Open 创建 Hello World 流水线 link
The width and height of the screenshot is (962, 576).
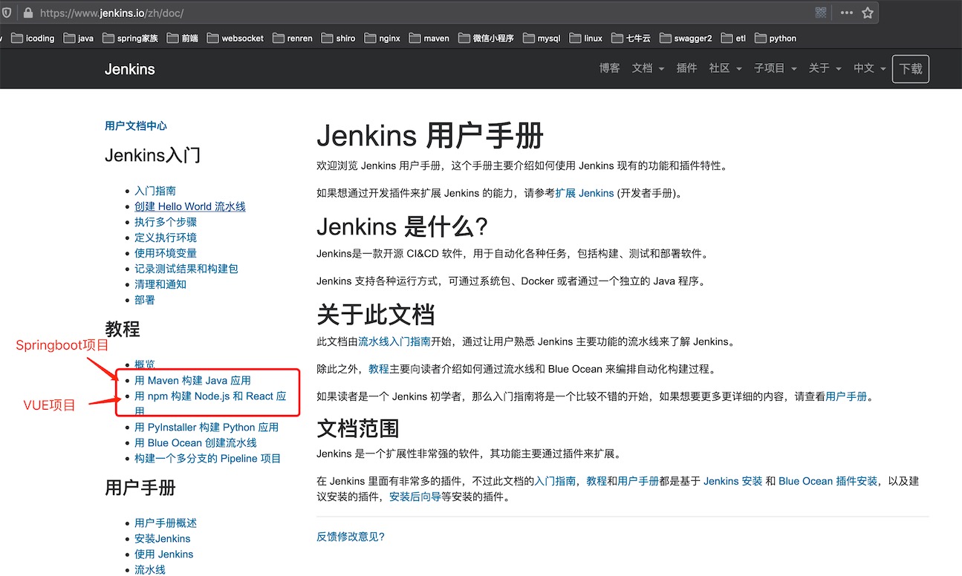[190, 206]
